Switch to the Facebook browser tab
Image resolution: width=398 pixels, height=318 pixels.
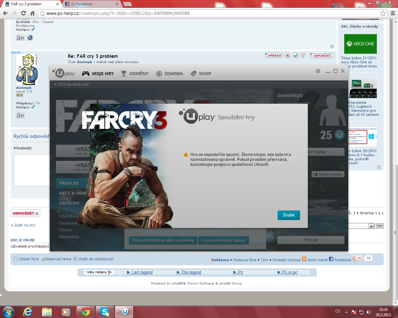tap(92, 4)
